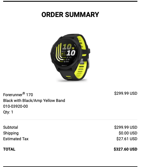Click the ORDER SUMMARY heading
The image size is (142, 167).
tap(70, 15)
